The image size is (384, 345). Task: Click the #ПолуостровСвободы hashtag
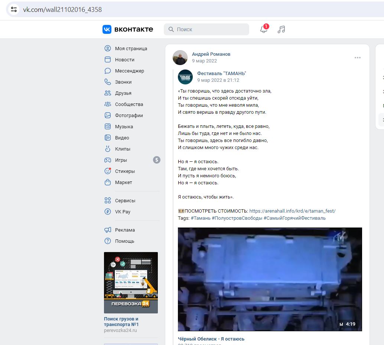pos(237,218)
